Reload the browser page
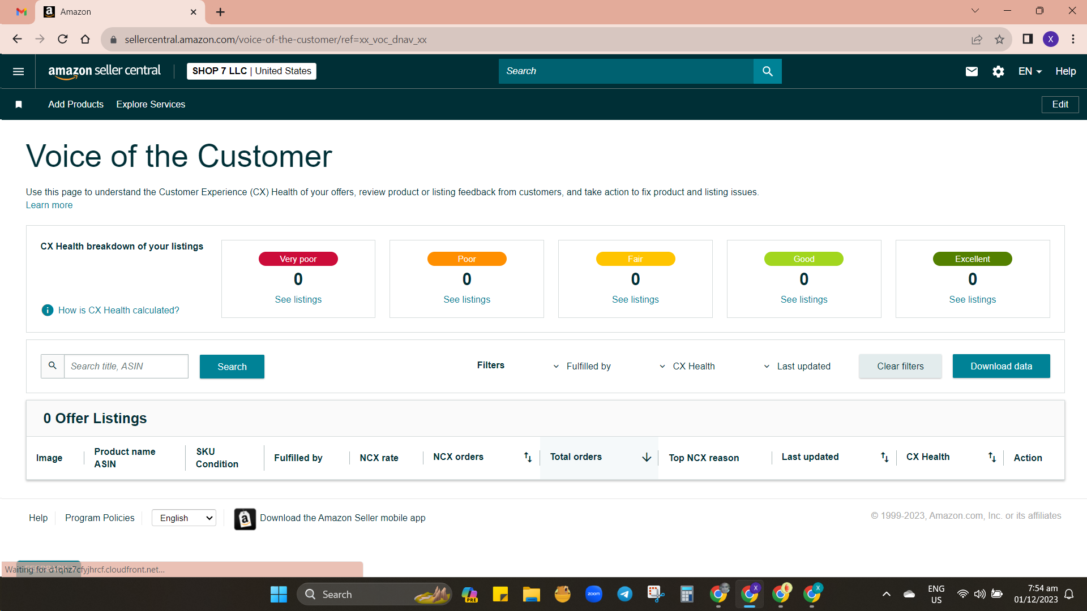The height and width of the screenshot is (611, 1087). point(63,39)
